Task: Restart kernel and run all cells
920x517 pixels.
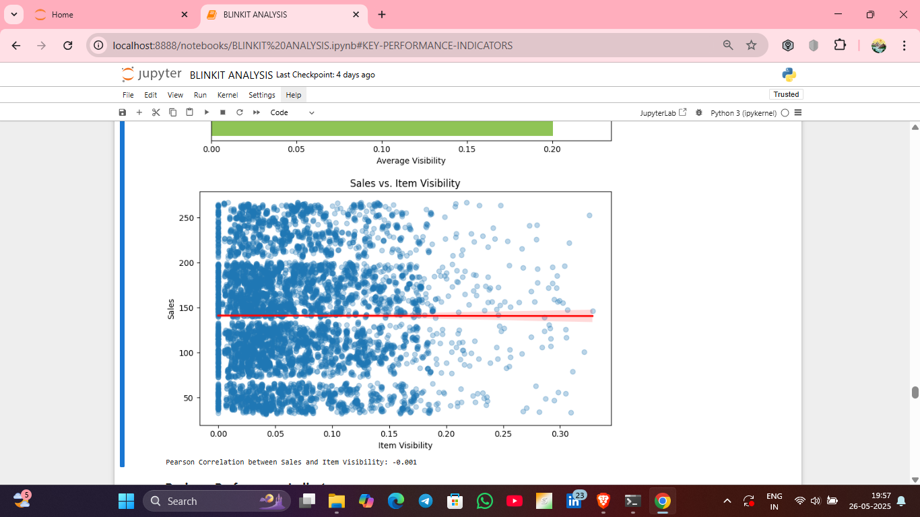Action: (256, 112)
